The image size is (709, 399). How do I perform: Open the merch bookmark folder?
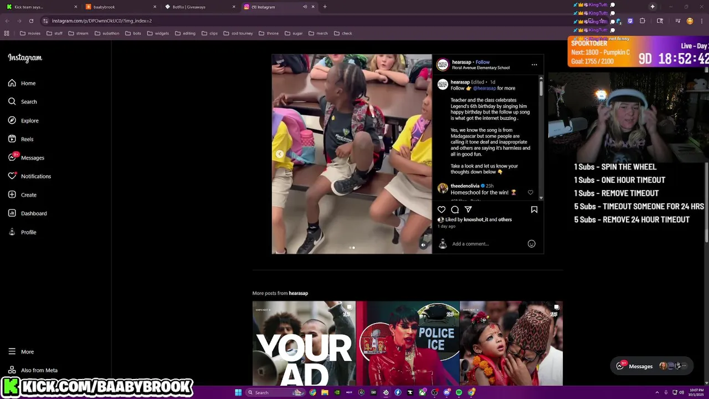coord(318,33)
